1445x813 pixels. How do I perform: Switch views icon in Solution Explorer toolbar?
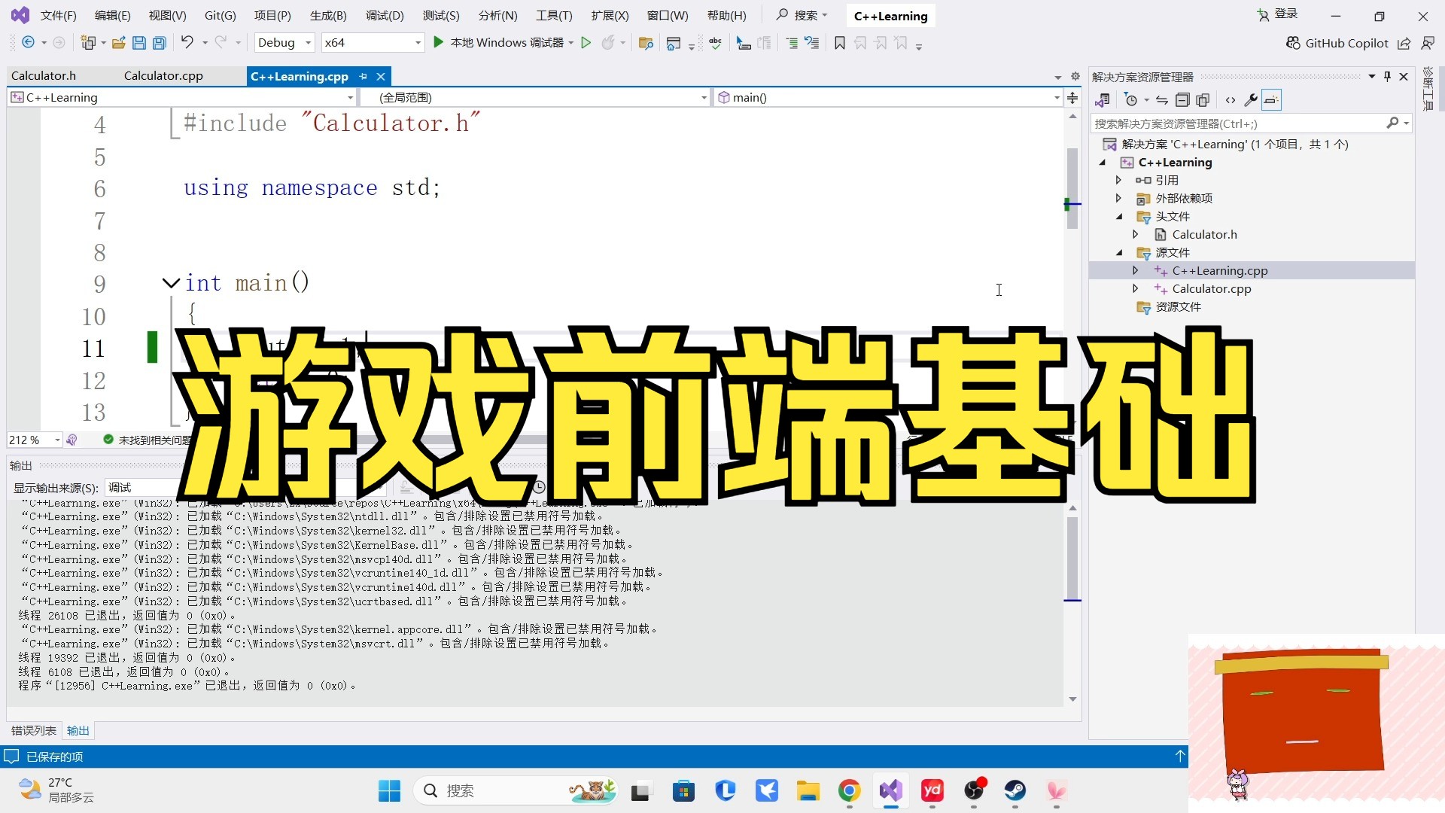(x=1103, y=100)
